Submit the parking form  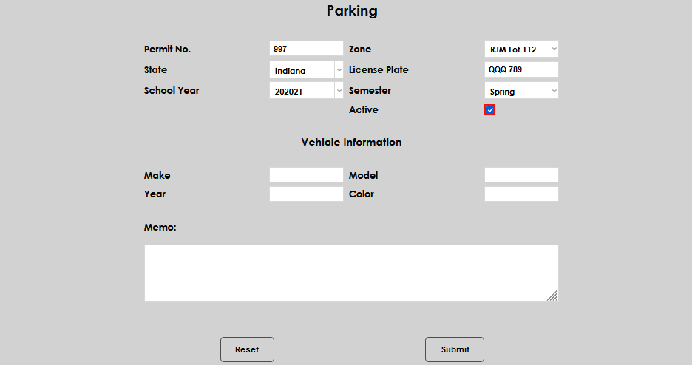(455, 349)
